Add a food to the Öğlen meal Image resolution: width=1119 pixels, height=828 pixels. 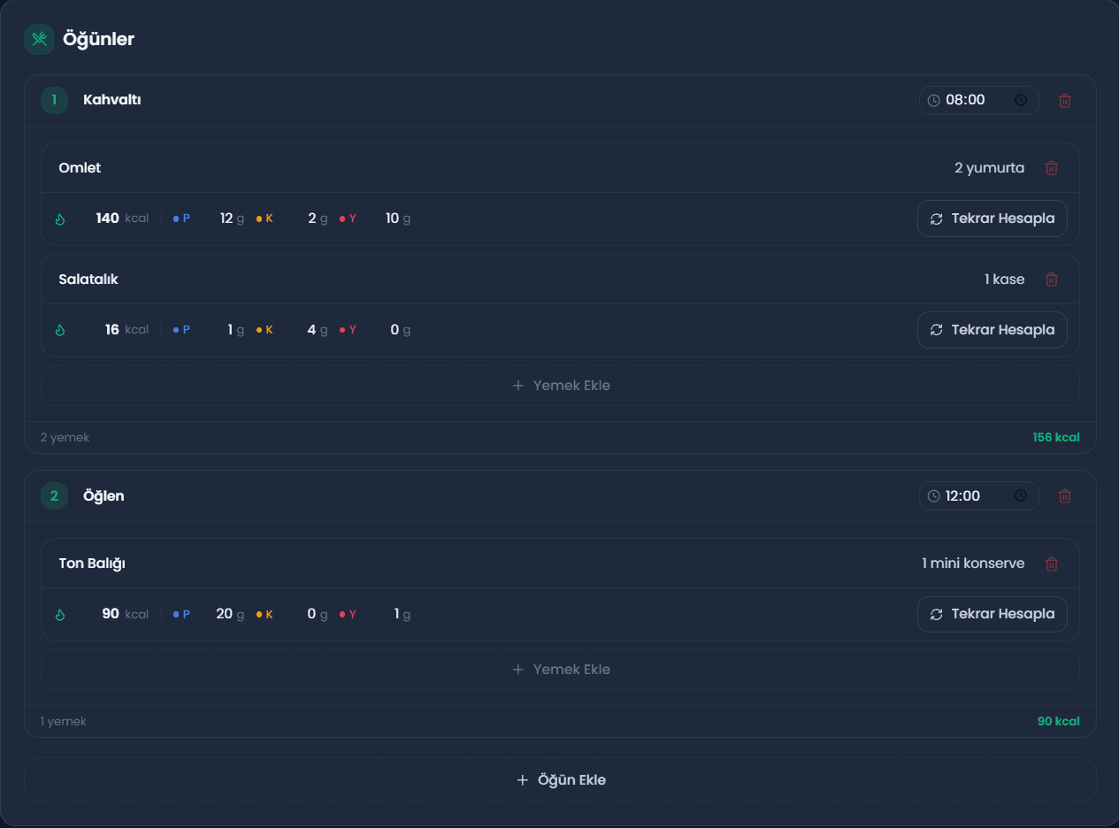pos(560,670)
